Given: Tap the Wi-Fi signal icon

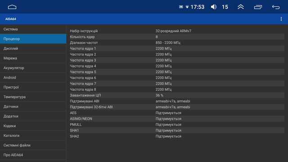Looking at the screenshot, I should 187,7.
